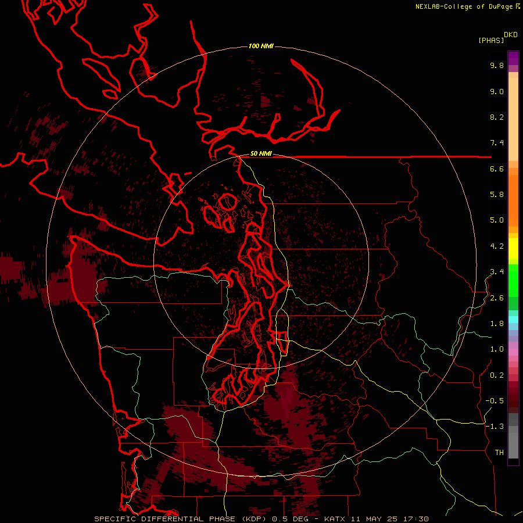This screenshot has width=523, height=523.
Task: Click the 8.2 legend value
Action: tap(497, 117)
